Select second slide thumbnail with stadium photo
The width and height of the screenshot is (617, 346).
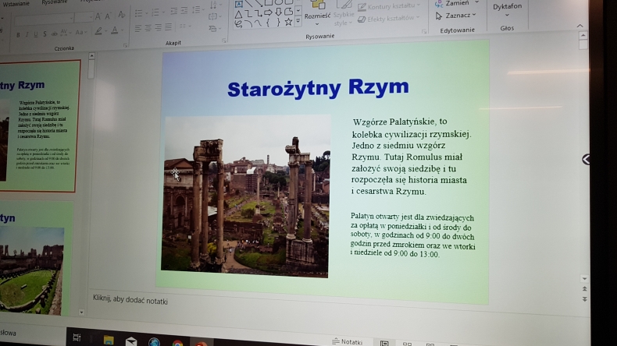[x=36, y=258]
